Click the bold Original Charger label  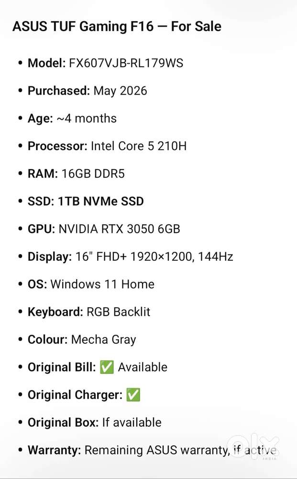[x=75, y=395]
